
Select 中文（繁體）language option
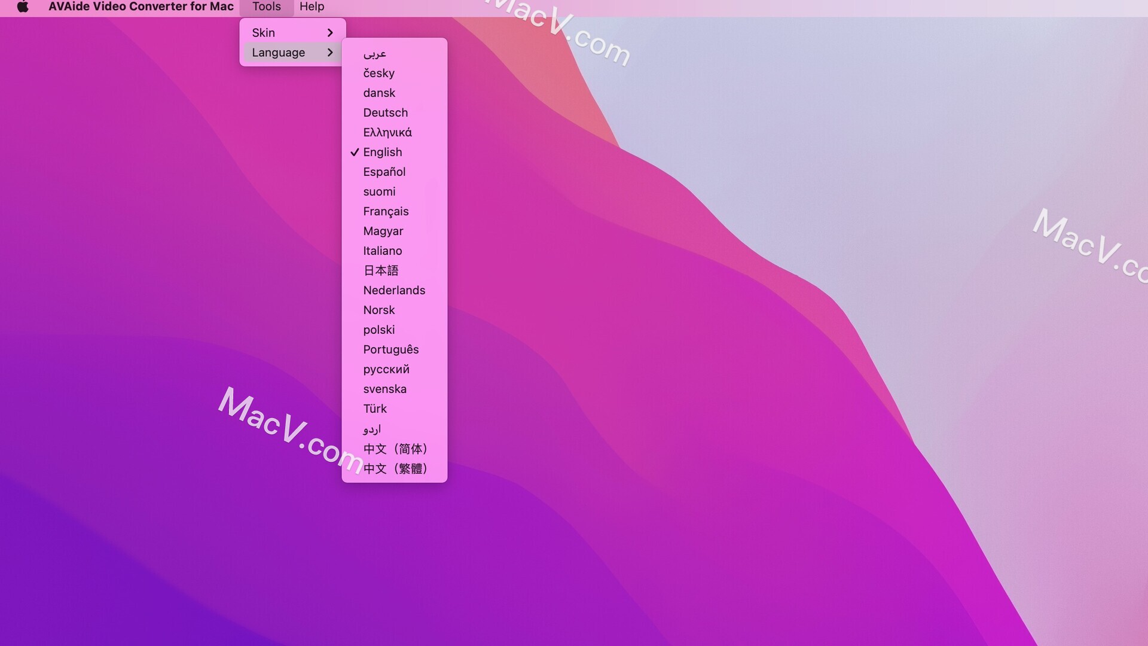point(396,470)
